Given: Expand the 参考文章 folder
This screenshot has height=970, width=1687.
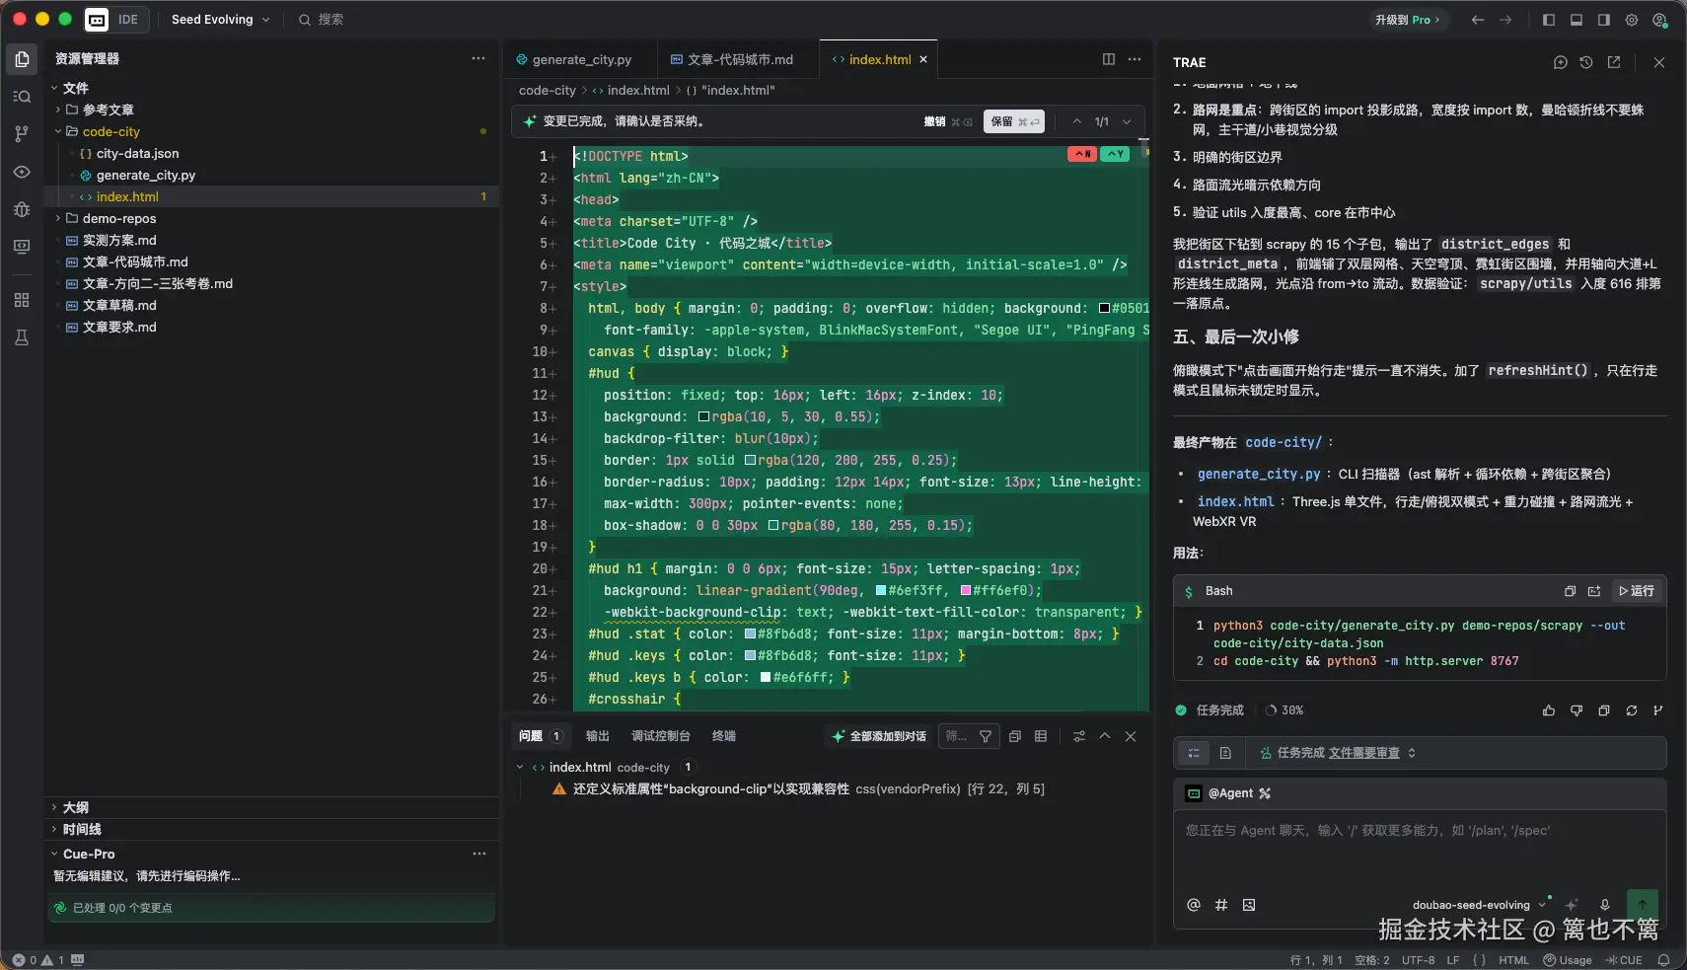Looking at the screenshot, I should click(x=58, y=110).
